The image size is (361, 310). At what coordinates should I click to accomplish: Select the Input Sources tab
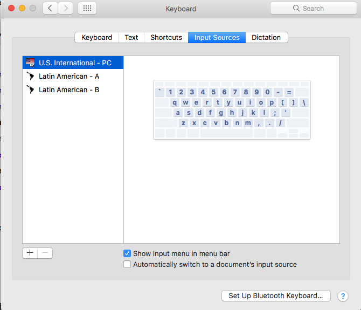[x=217, y=37]
